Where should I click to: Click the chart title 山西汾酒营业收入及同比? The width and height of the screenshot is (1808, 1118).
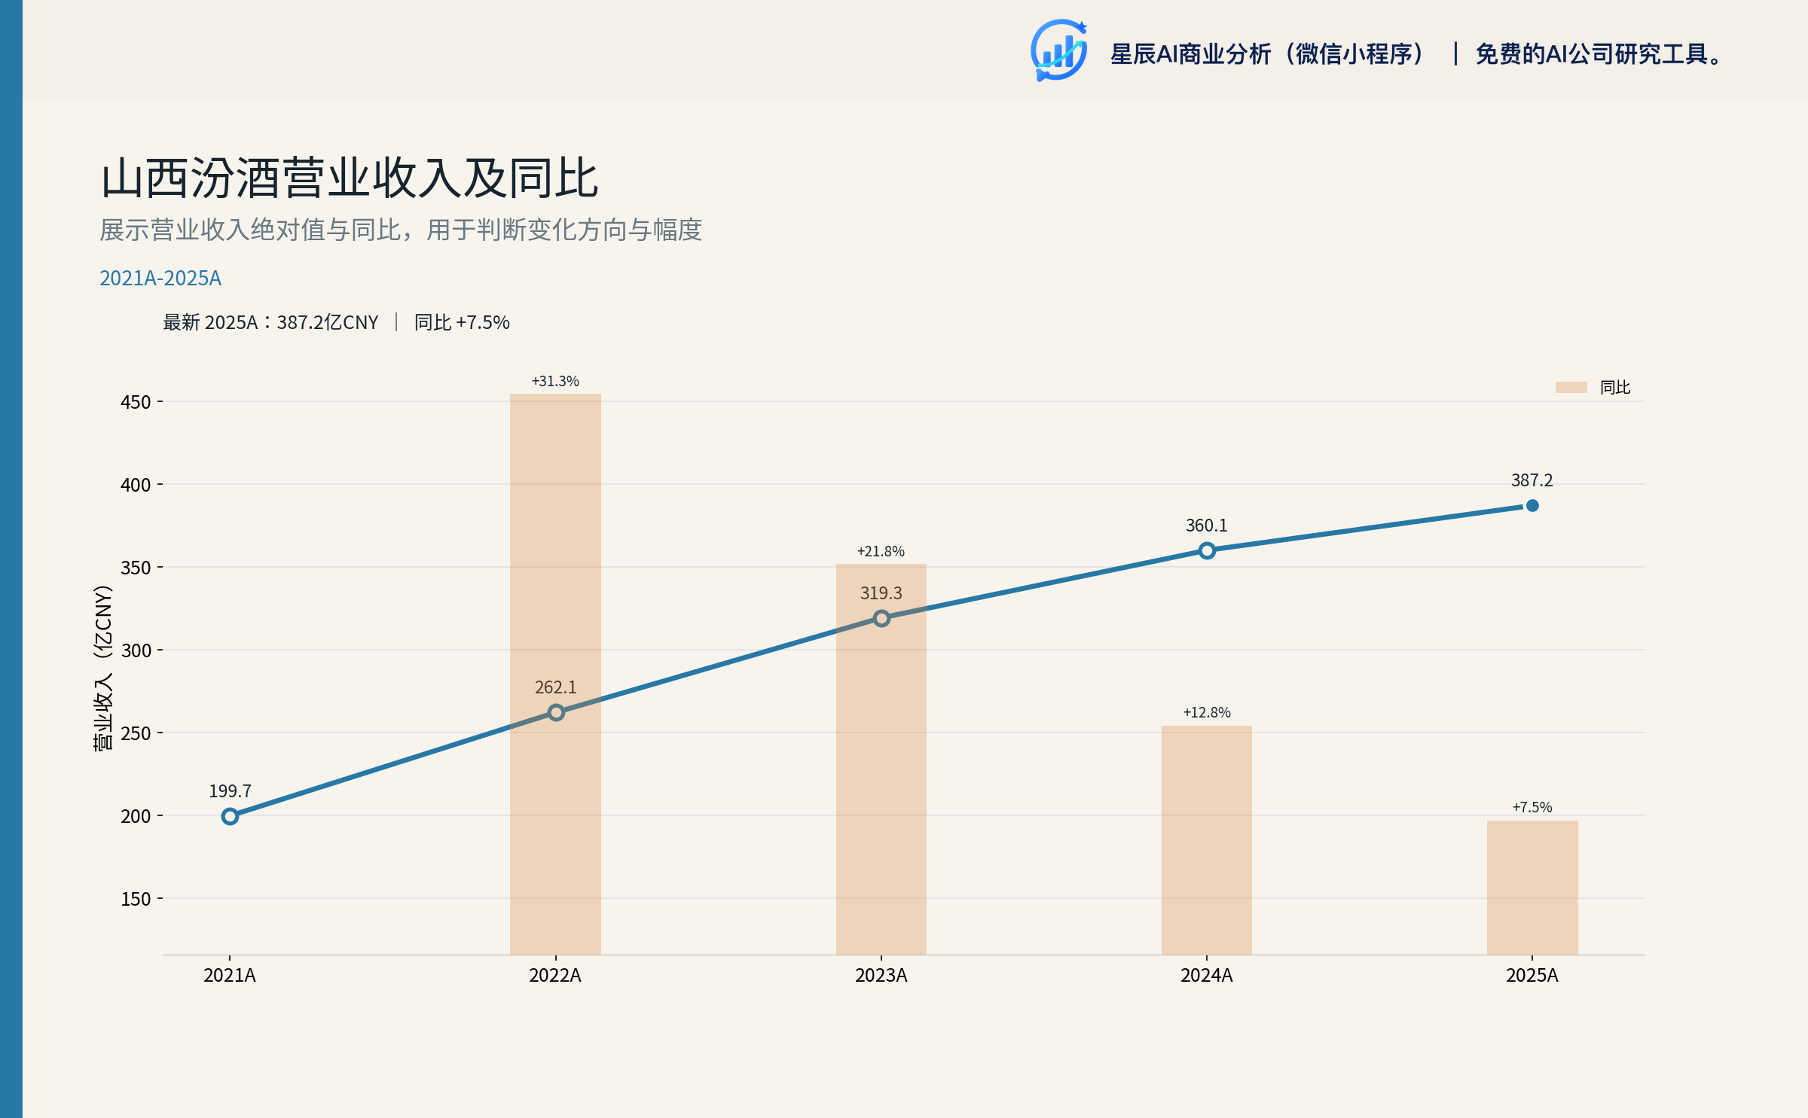(350, 178)
